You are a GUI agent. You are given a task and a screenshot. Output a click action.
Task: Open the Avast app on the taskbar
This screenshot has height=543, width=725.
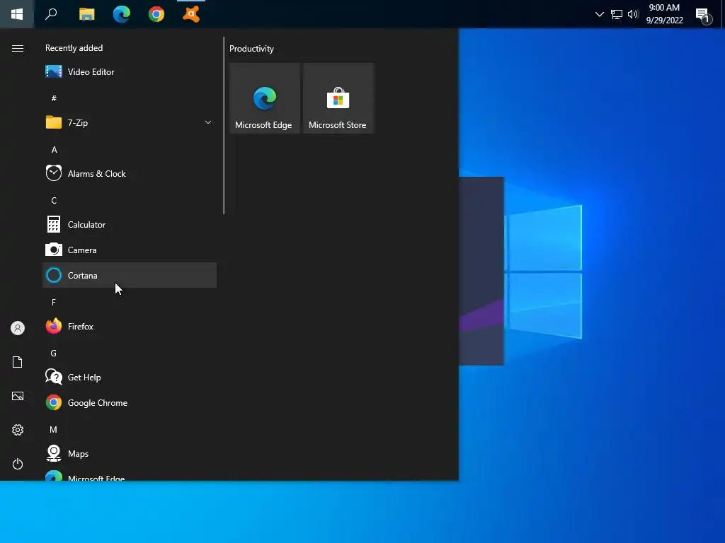click(x=191, y=14)
